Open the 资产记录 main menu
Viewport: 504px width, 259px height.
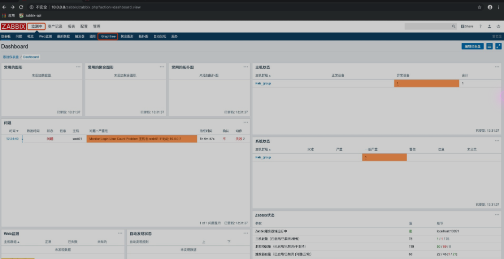click(55, 26)
